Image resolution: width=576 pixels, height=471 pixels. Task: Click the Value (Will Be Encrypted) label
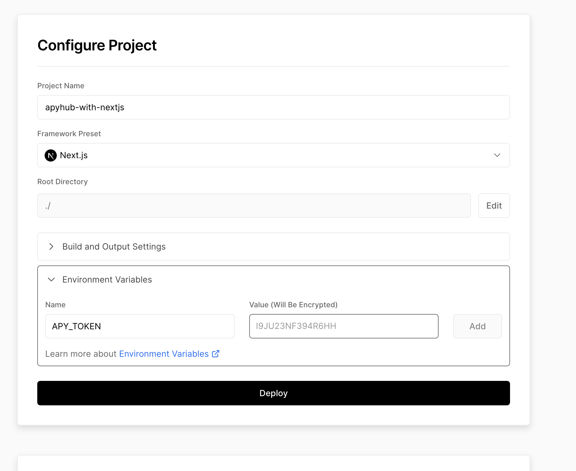coord(293,305)
